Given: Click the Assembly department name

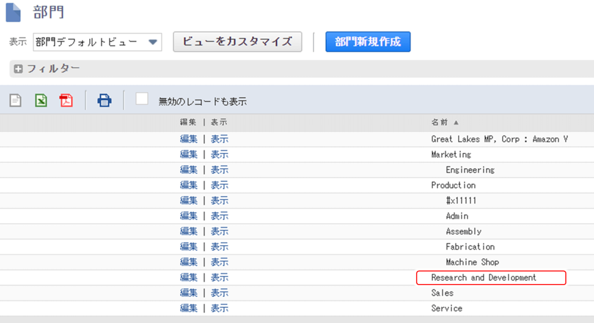Looking at the screenshot, I should 463,231.
